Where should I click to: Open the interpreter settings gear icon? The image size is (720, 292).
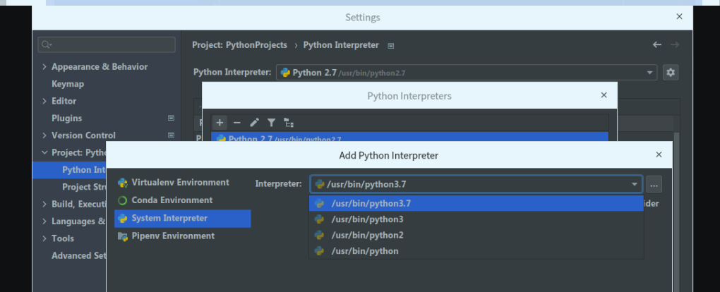click(x=671, y=72)
